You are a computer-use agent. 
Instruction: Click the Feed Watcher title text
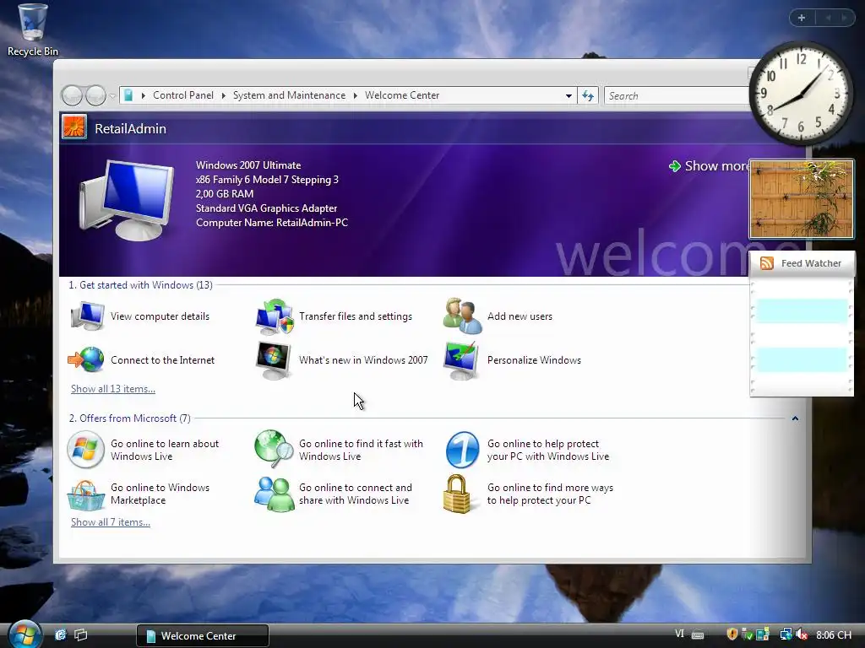coord(811,263)
